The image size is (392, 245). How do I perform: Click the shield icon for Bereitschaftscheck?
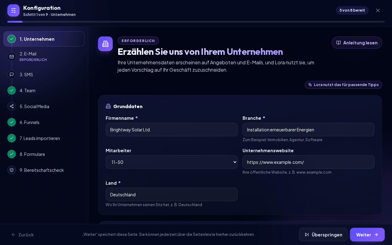click(x=12, y=170)
